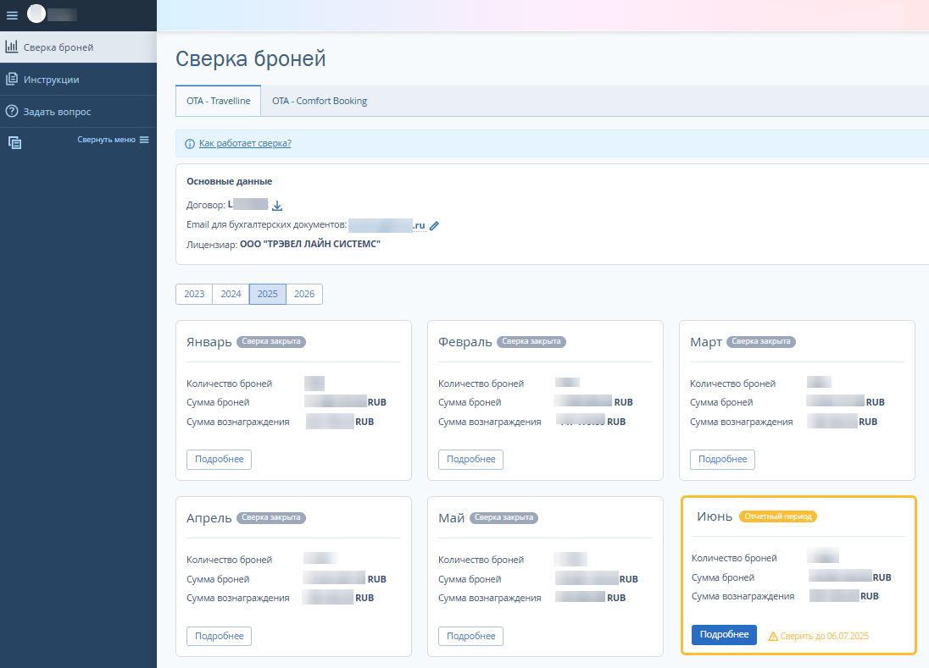The height and width of the screenshot is (668, 929).
Task: Choose year 2026
Action: point(304,294)
